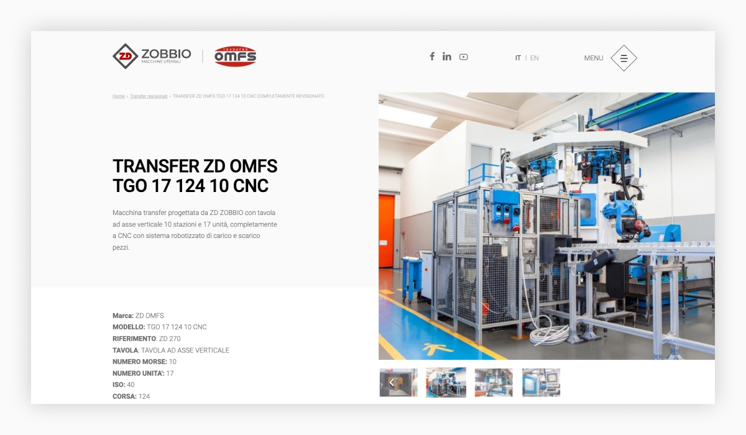Click the OMFS Transfer logo
The width and height of the screenshot is (746, 435).
tap(235, 57)
